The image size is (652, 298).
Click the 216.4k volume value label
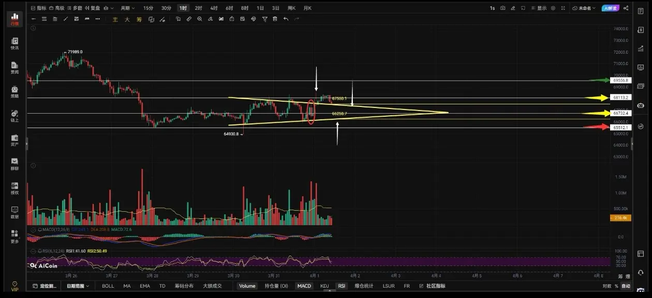click(620, 218)
